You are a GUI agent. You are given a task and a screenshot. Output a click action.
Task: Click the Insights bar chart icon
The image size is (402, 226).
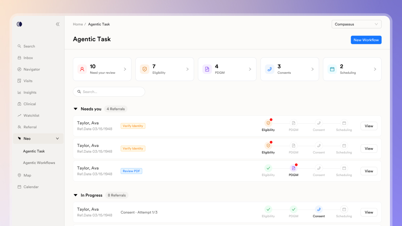click(19, 92)
